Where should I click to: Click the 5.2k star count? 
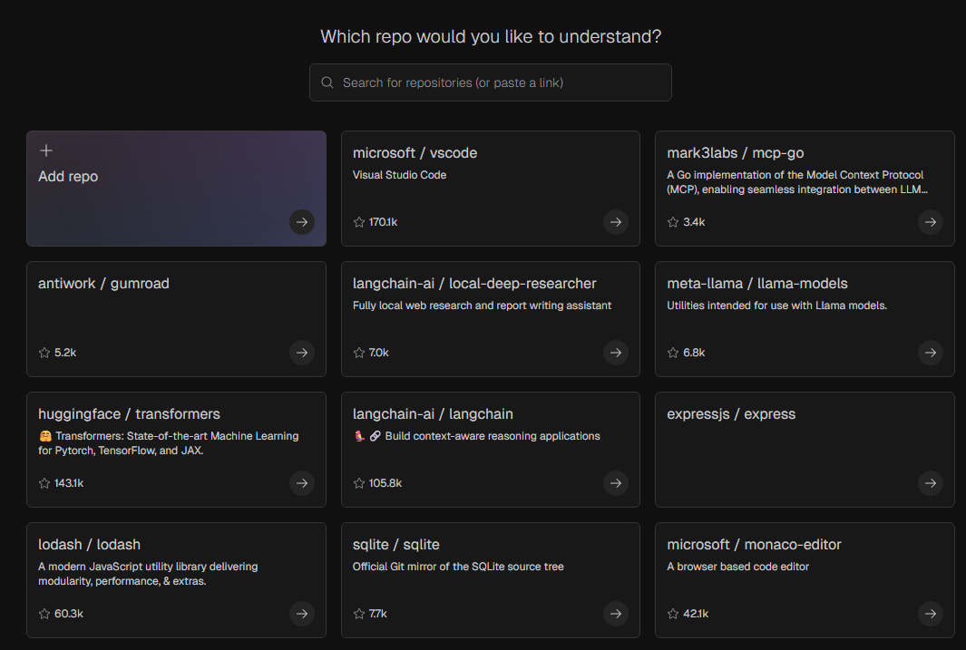pos(65,353)
